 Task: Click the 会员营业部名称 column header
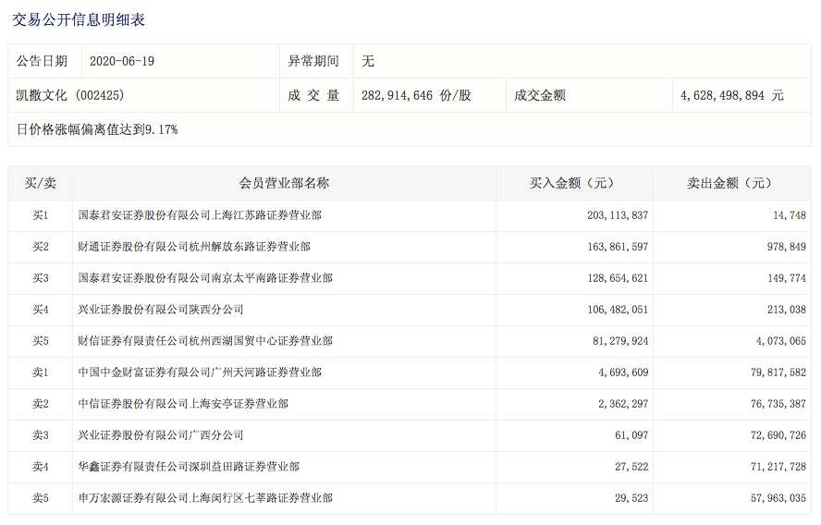(284, 184)
